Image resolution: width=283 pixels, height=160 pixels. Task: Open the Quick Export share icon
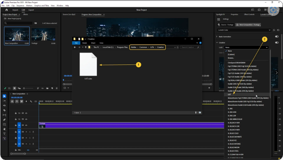click(259, 10)
